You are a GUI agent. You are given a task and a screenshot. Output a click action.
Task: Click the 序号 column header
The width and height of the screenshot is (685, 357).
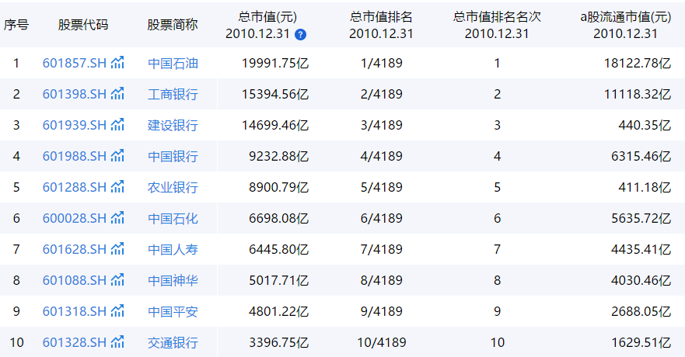(16, 25)
